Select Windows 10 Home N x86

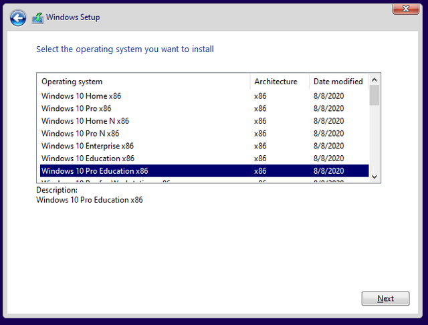204,121
